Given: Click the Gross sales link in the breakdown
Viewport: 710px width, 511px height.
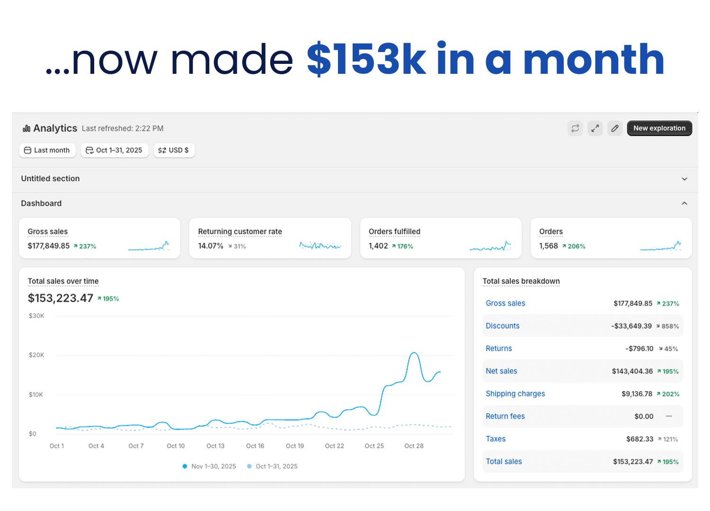Looking at the screenshot, I should [506, 303].
